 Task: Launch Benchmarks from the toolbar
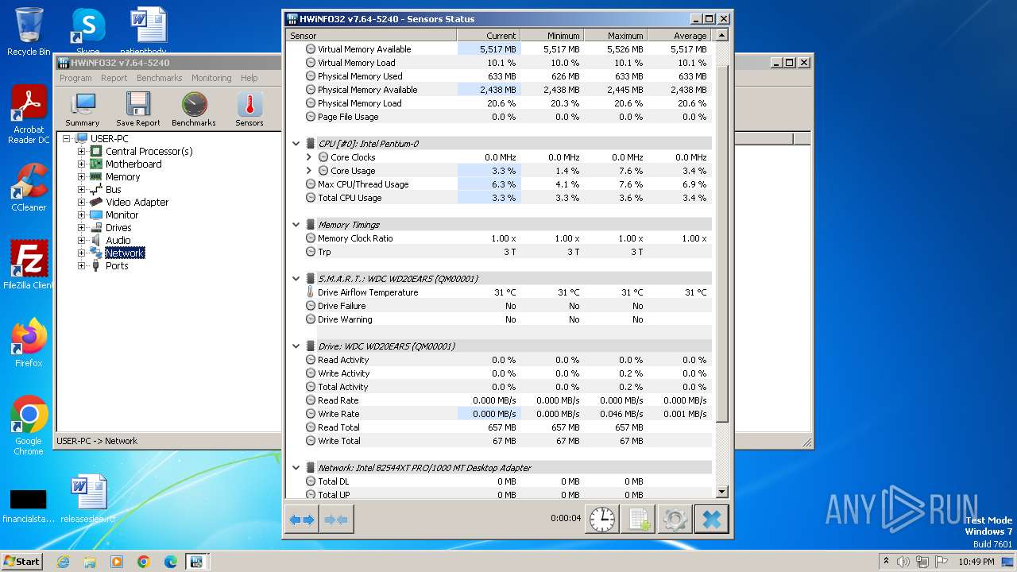click(x=194, y=109)
